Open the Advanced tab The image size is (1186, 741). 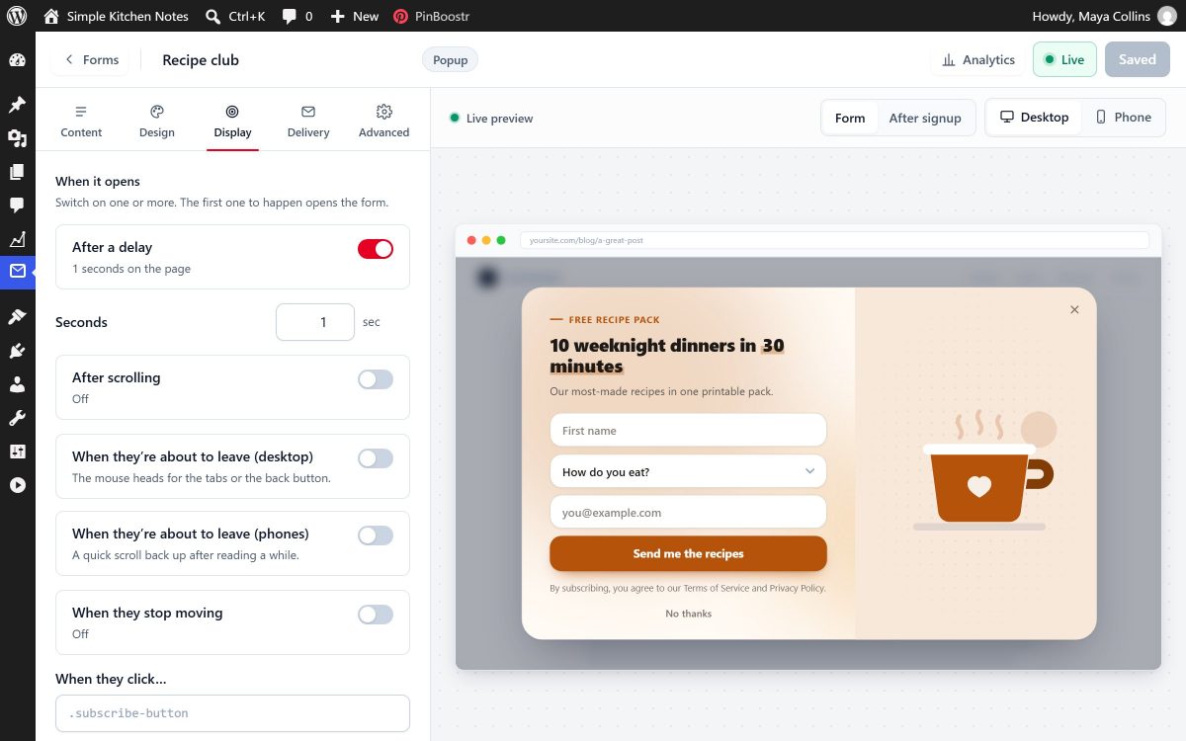(383, 122)
